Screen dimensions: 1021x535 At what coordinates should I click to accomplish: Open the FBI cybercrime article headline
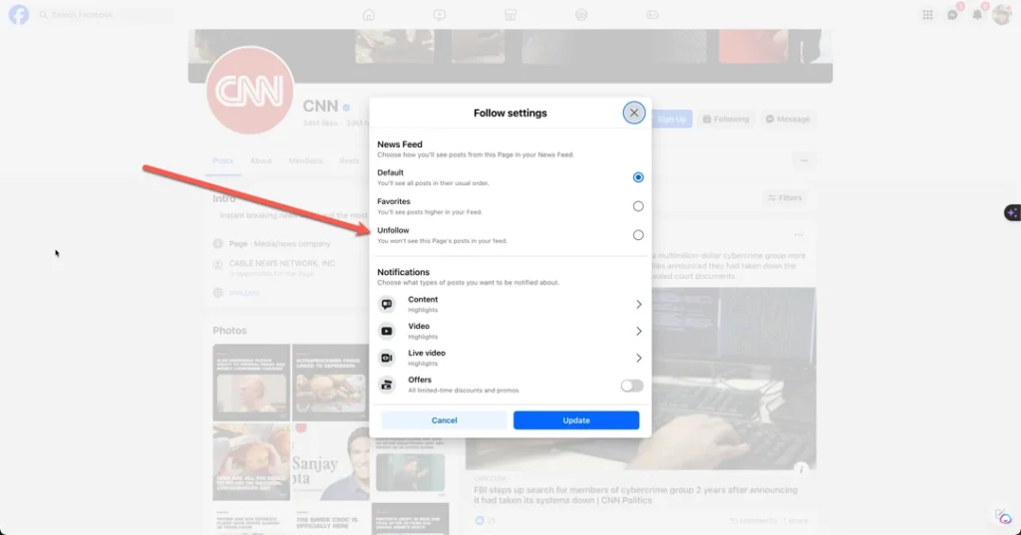[x=635, y=494]
